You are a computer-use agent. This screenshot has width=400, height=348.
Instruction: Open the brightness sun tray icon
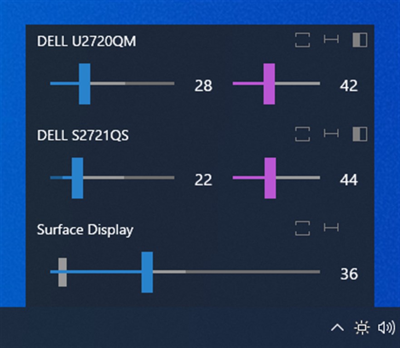[362, 327]
